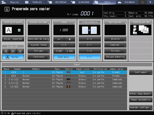Open the Config. salida menu
The image size is (154, 115).
pos(141,22)
